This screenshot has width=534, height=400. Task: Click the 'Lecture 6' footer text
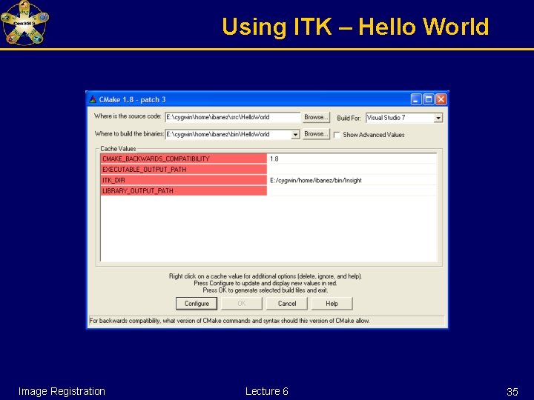(267, 391)
